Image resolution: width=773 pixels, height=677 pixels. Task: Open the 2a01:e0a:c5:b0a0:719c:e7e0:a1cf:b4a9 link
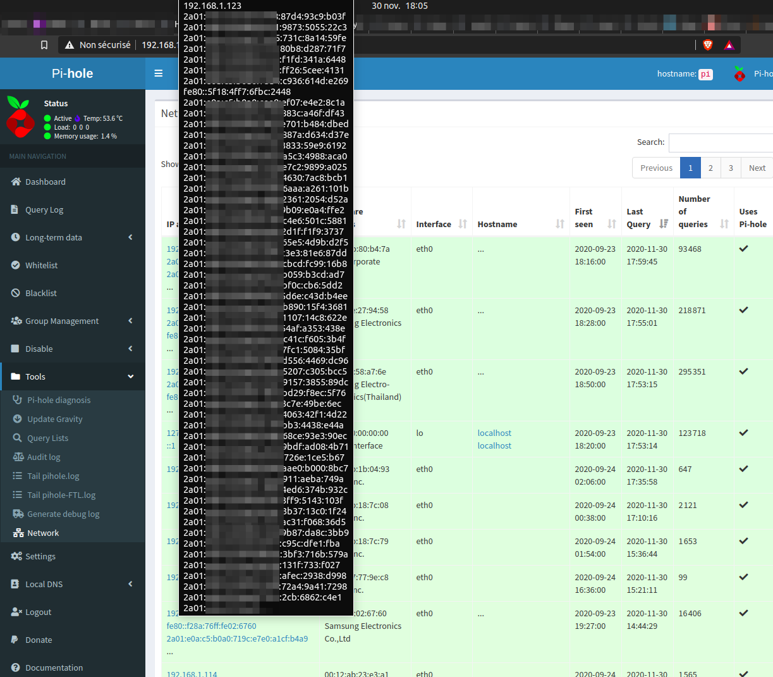click(x=237, y=638)
